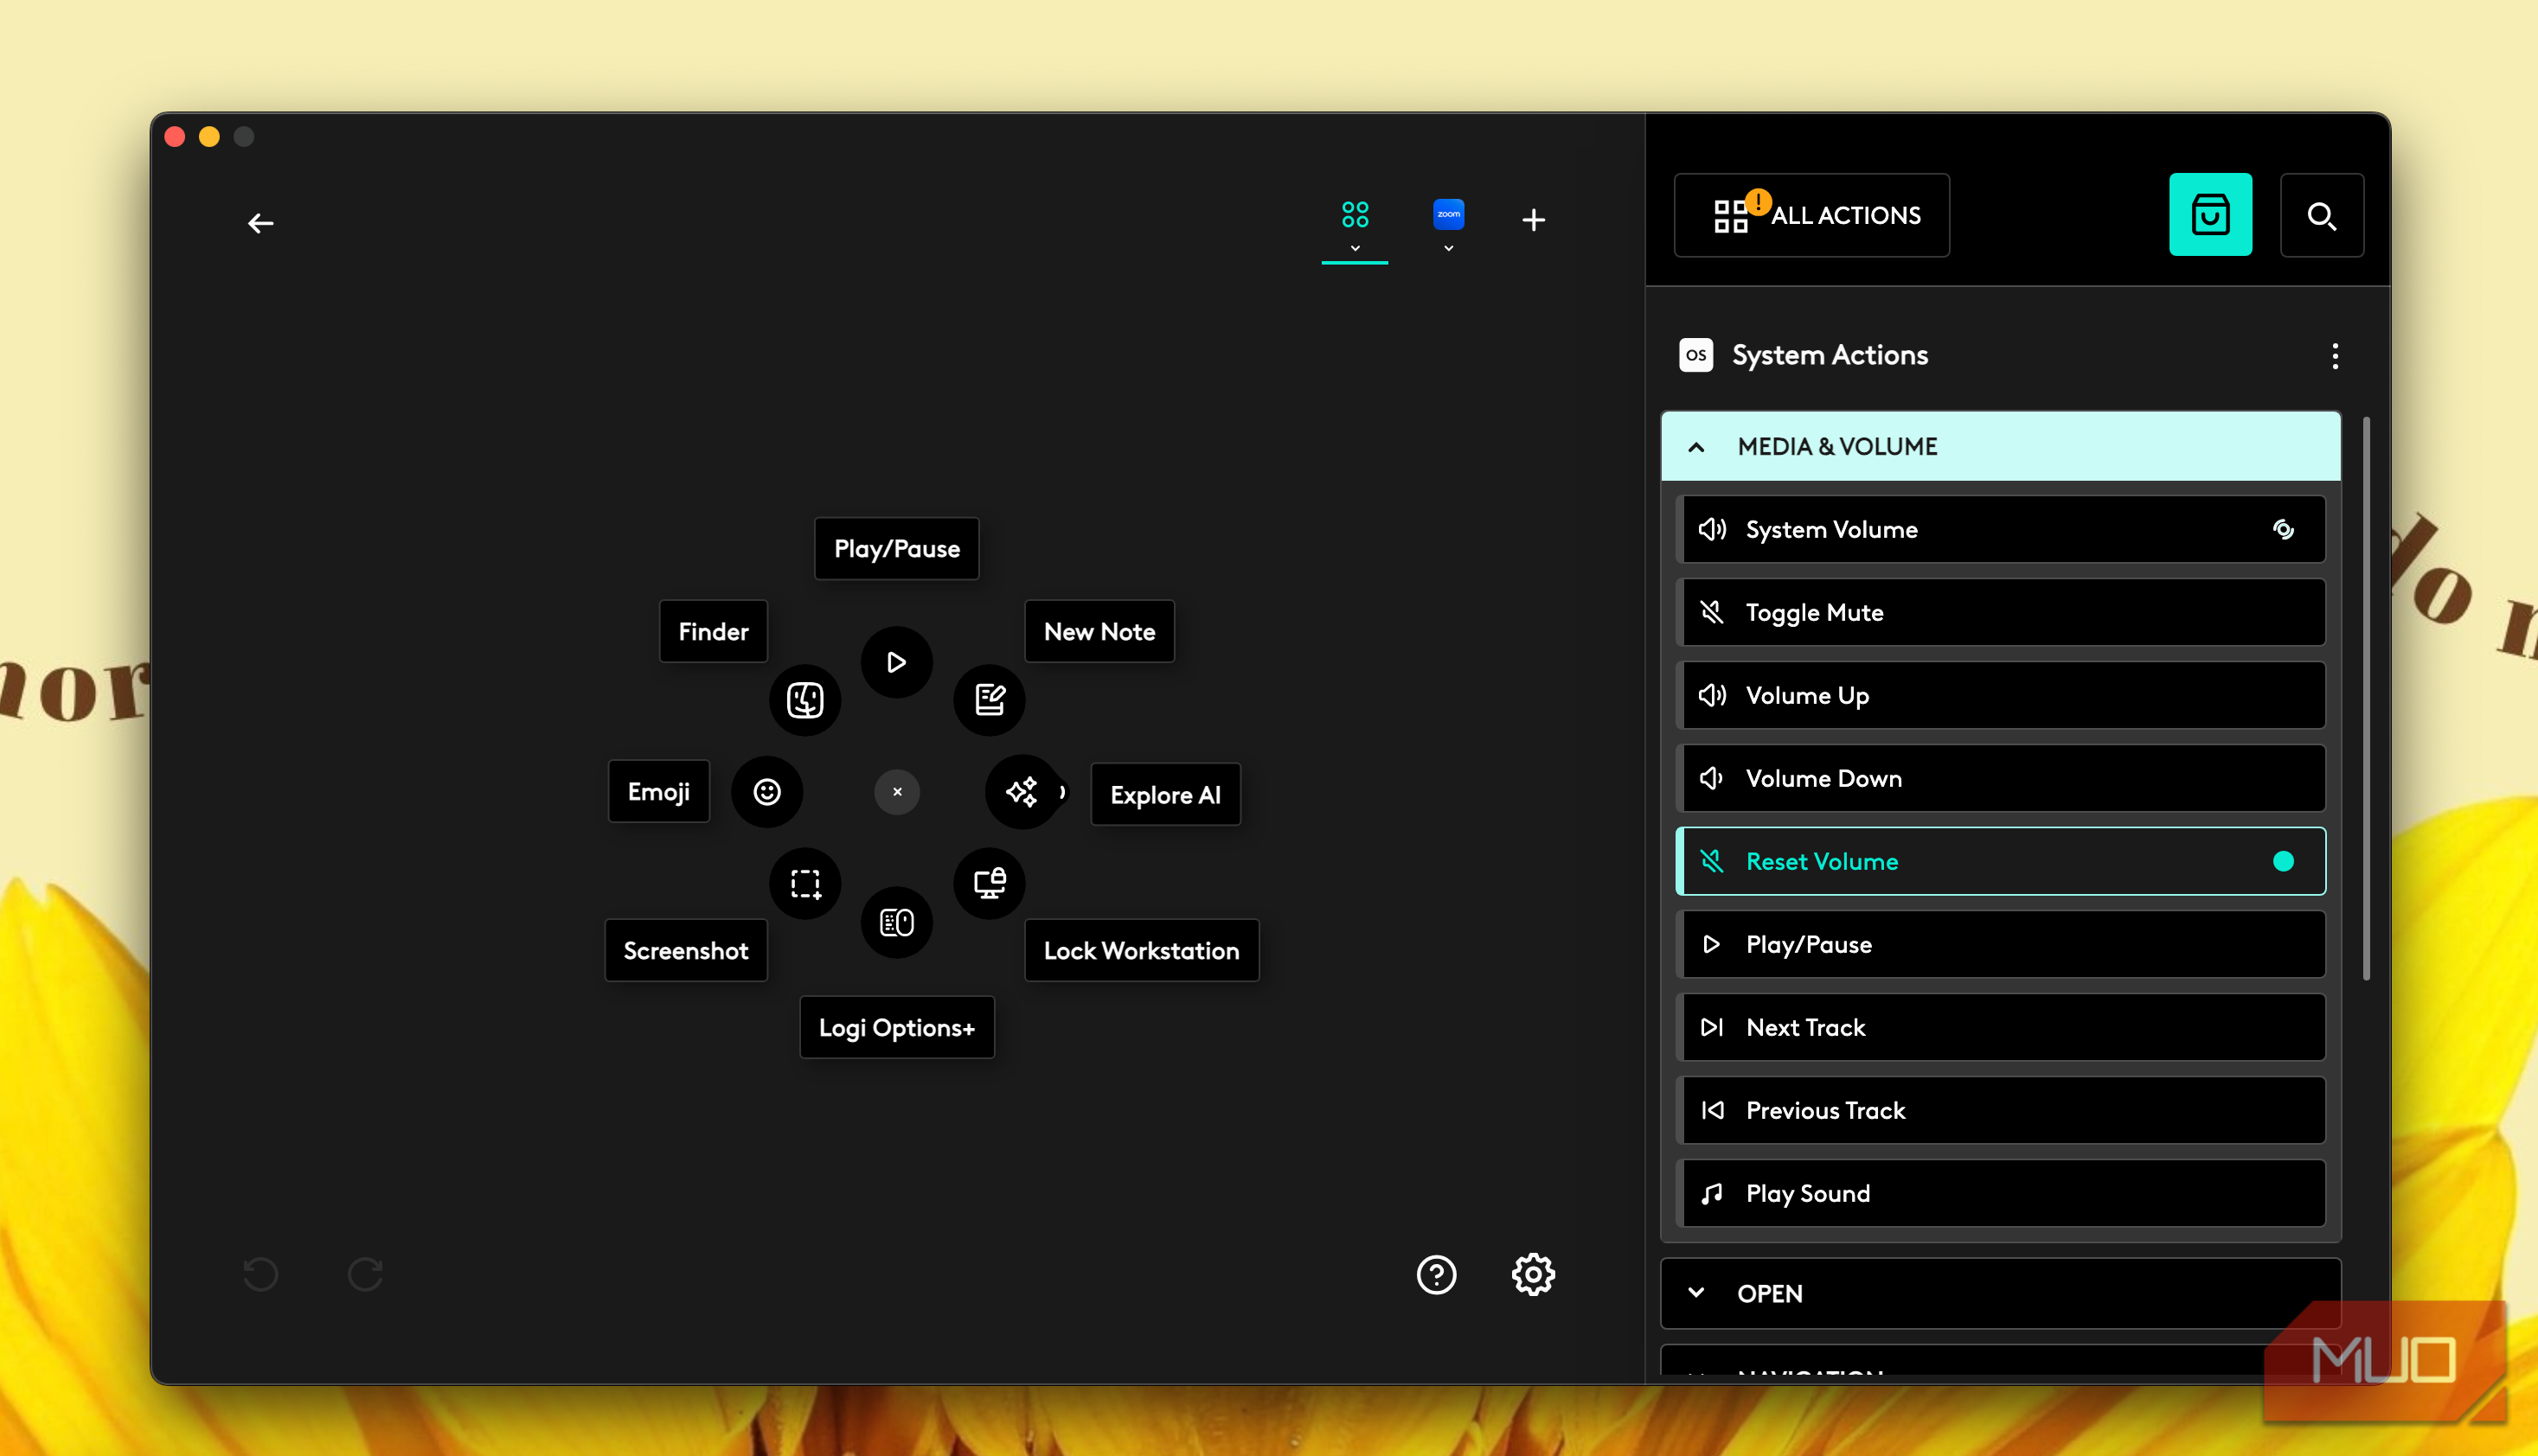
Task: Click the Screenshot selection ring icon
Action: [x=804, y=884]
